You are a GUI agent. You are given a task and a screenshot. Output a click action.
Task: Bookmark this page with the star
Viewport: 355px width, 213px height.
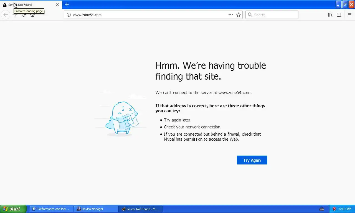click(x=239, y=15)
